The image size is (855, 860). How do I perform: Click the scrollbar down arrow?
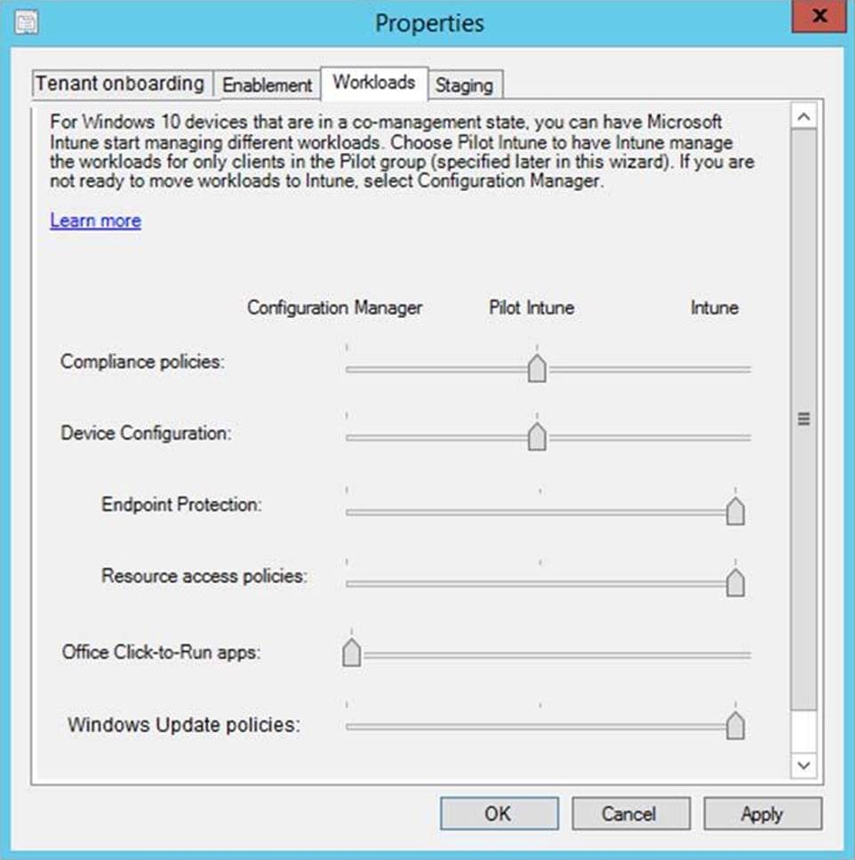(x=804, y=765)
